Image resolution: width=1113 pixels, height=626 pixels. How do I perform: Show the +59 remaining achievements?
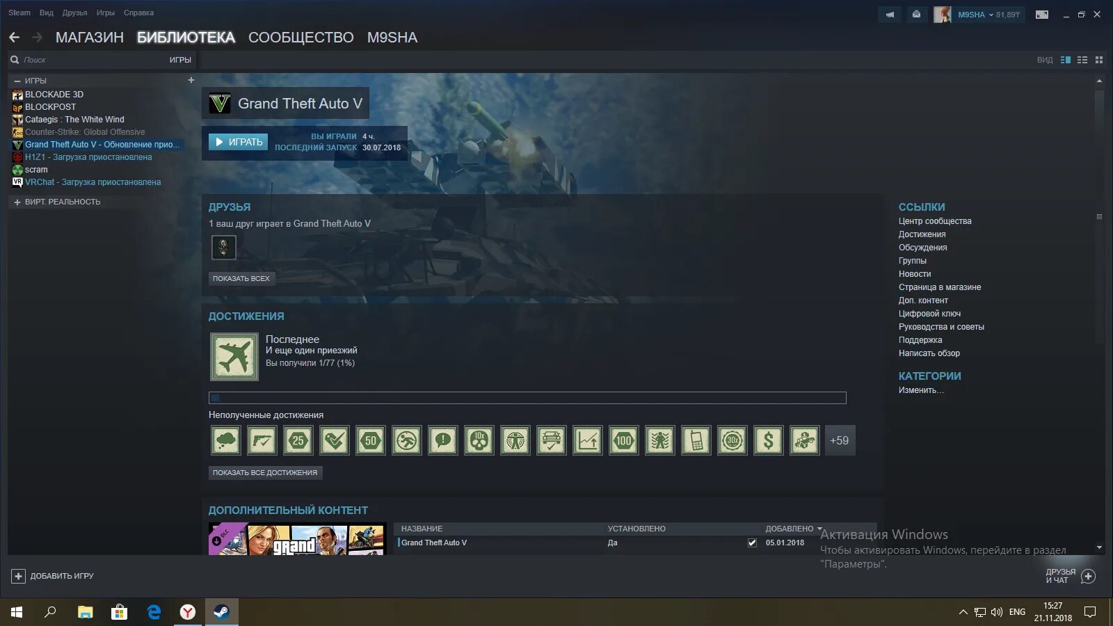pos(840,440)
